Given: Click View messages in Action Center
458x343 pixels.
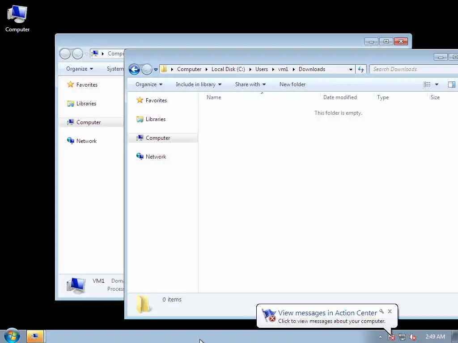Looking at the screenshot, I should pyautogui.click(x=327, y=313).
